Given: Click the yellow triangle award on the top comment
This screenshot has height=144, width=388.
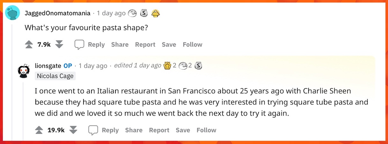Looking at the screenshot, I should [155, 13].
